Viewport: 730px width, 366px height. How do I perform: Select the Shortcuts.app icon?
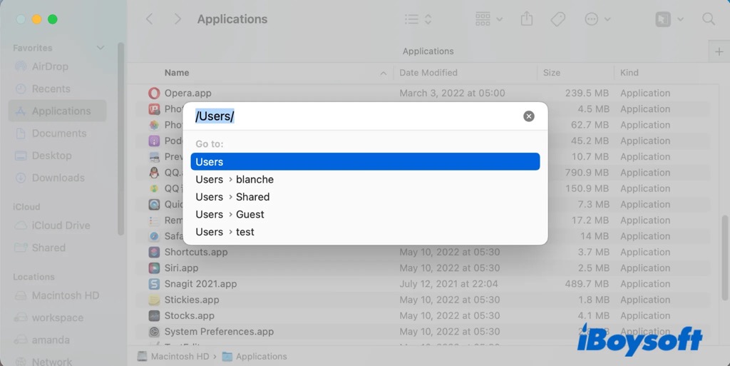[154, 252]
